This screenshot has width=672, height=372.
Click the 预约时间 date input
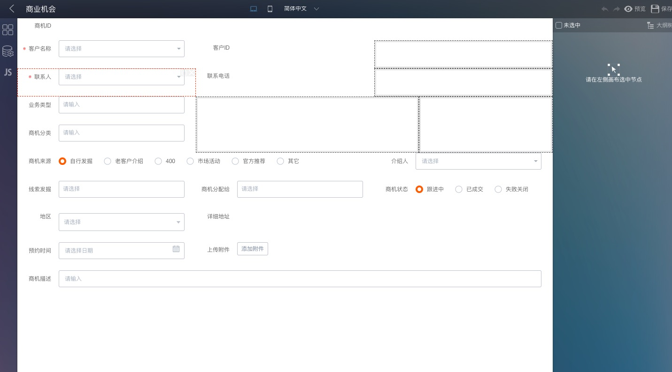[122, 251]
